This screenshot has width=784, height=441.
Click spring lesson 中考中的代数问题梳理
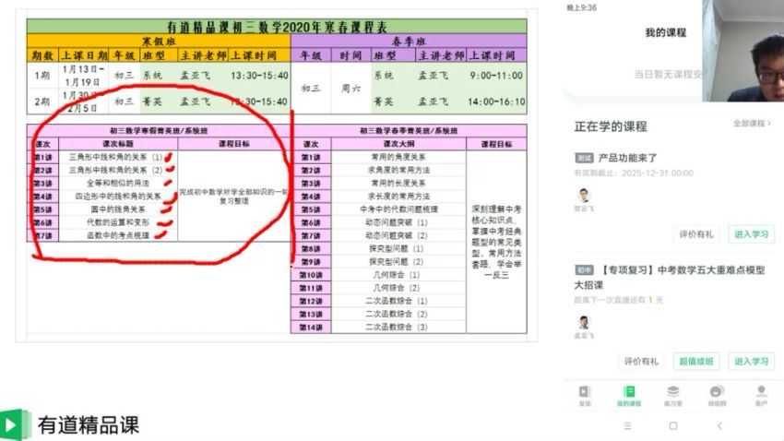point(398,209)
